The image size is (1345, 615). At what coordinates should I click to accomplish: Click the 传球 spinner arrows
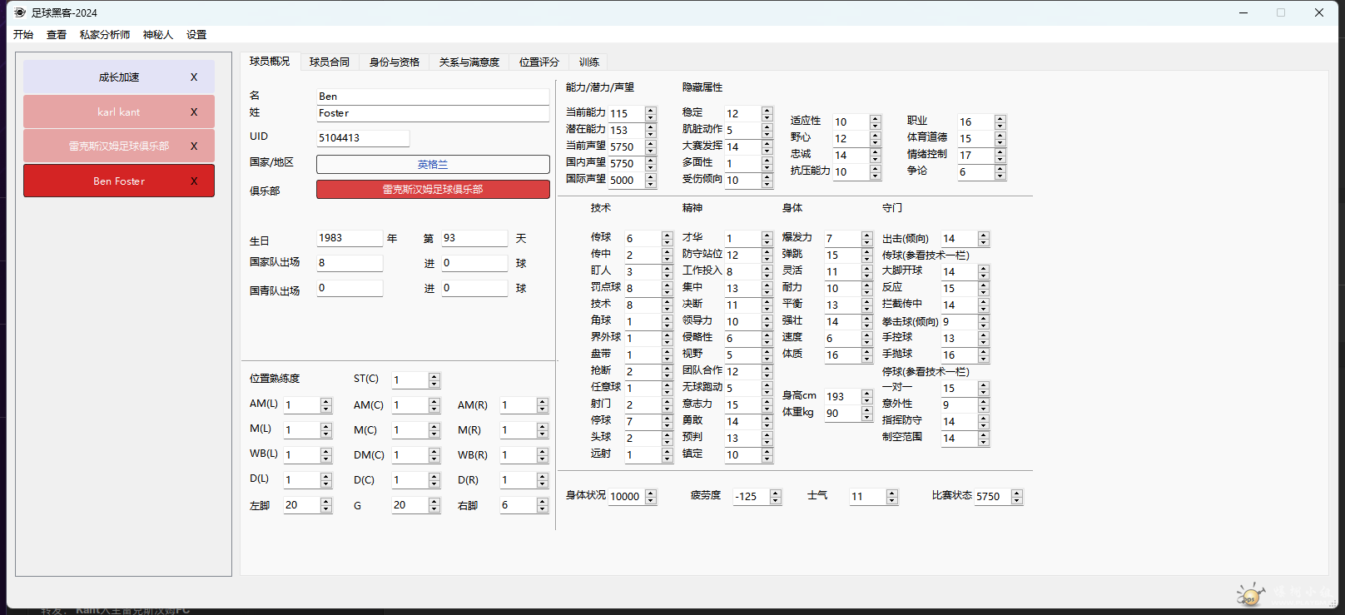[668, 238]
